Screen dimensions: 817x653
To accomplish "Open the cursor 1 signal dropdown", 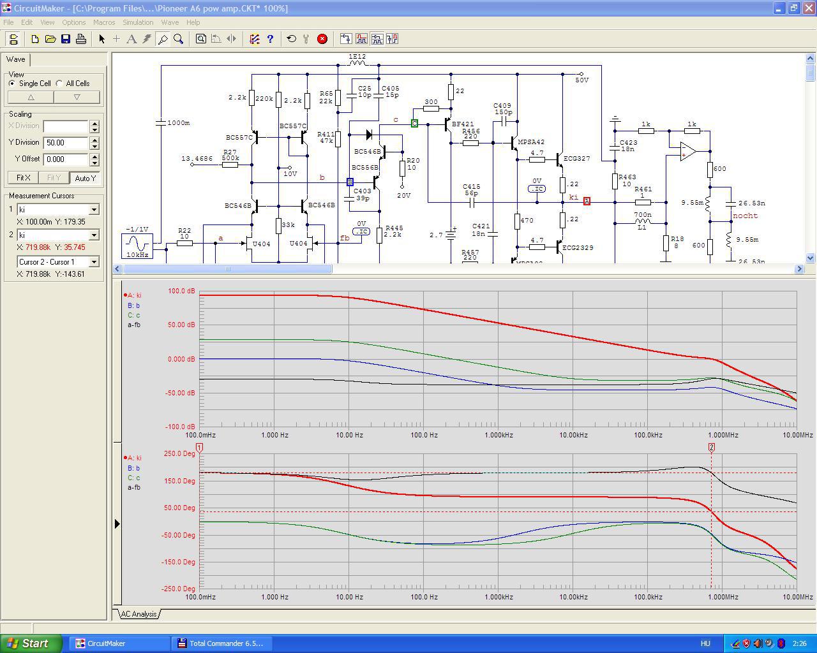I will pos(94,210).
